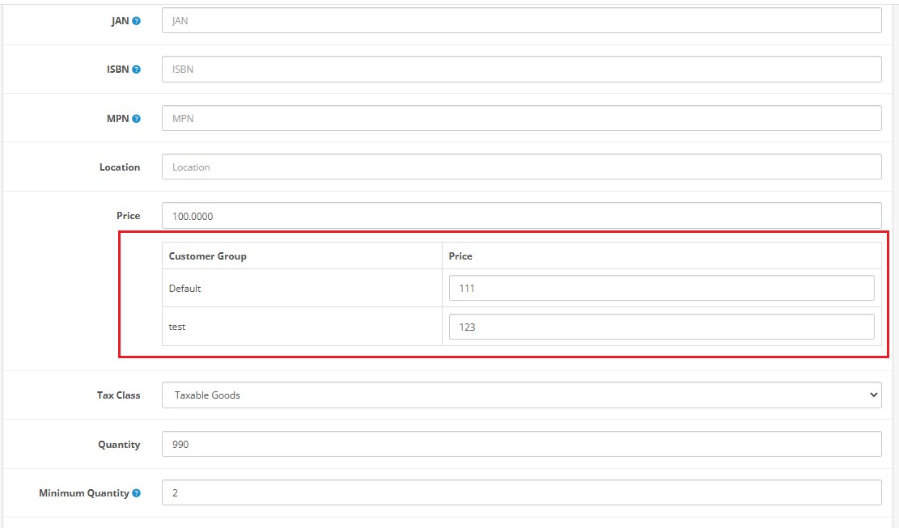Select the Default customer group name cell
This screenshot has height=528, width=899.
[x=185, y=289]
